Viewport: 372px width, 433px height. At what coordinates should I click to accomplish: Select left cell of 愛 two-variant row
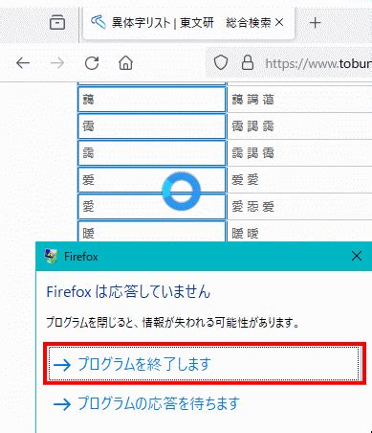[x=152, y=180]
